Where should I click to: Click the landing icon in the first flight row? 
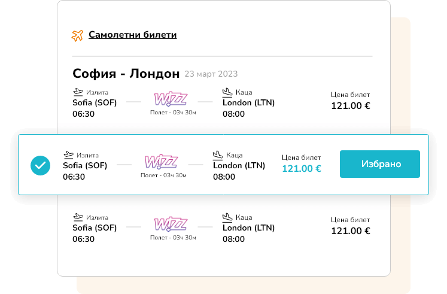tap(227, 92)
